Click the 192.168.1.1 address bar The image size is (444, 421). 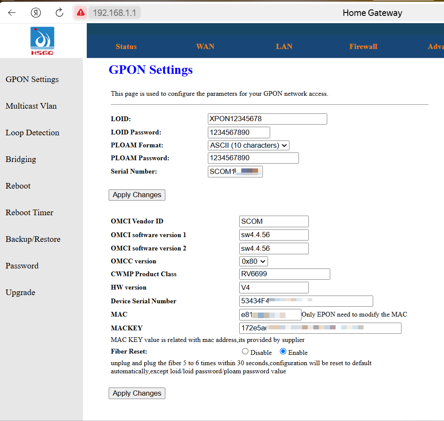click(x=114, y=13)
